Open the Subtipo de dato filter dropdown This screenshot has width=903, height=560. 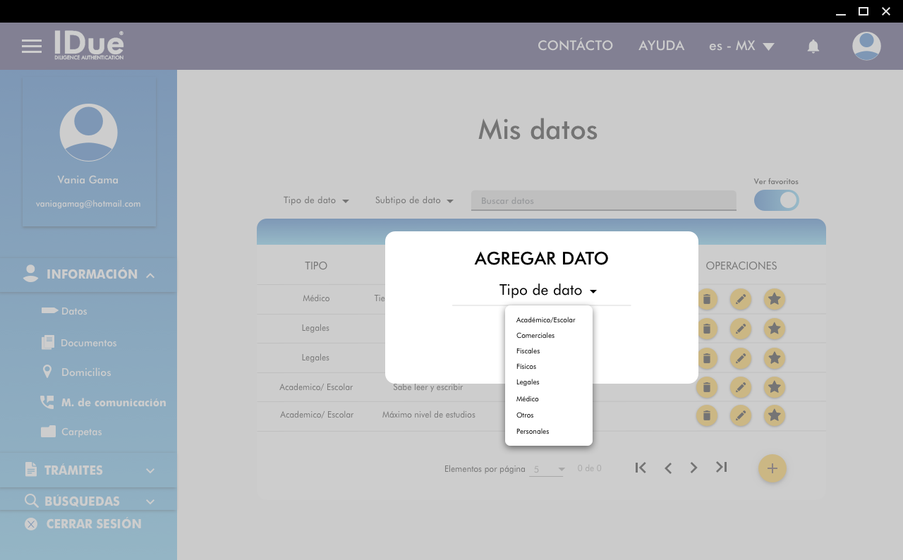tap(413, 200)
